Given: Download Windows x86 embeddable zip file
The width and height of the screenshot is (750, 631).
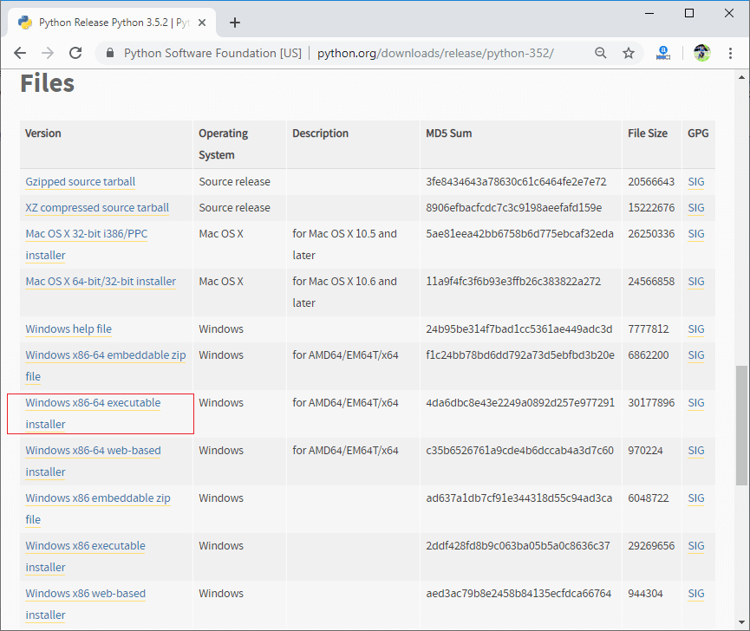Looking at the screenshot, I should pos(98,509).
